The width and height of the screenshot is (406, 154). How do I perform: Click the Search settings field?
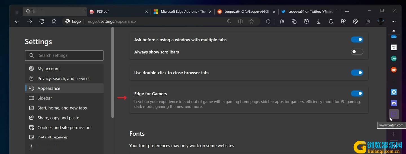pyautogui.click(x=64, y=55)
